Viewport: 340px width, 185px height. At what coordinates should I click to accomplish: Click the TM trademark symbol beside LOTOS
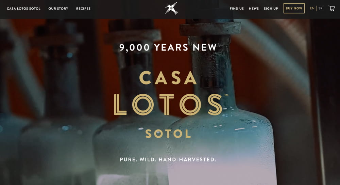226,95
